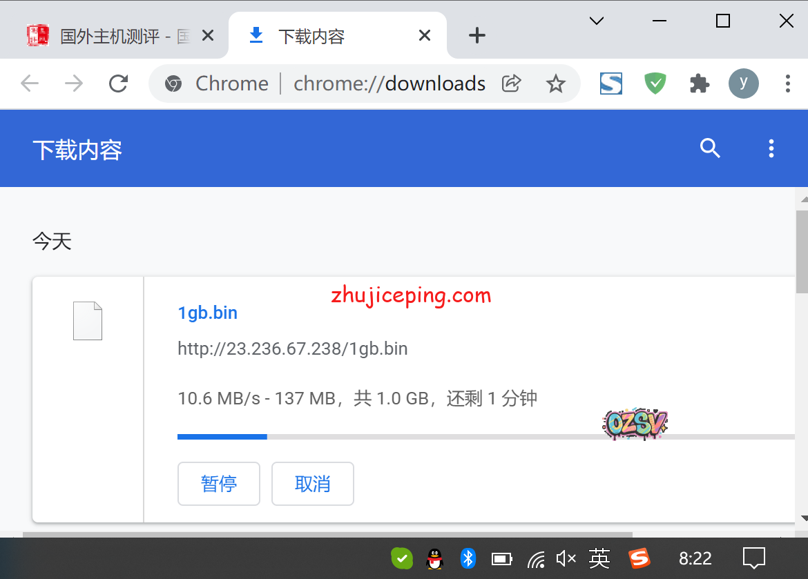808x579 pixels.
Task: Expand the tab search chevron
Action: (x=597, y=21)
